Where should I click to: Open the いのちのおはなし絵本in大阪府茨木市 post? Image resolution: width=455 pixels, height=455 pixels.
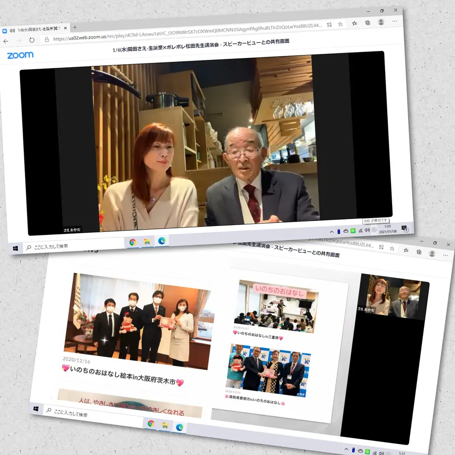[x=123, y=375]
